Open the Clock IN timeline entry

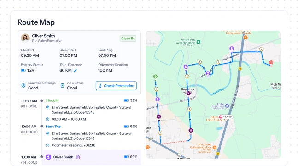[x=52, y=100]
